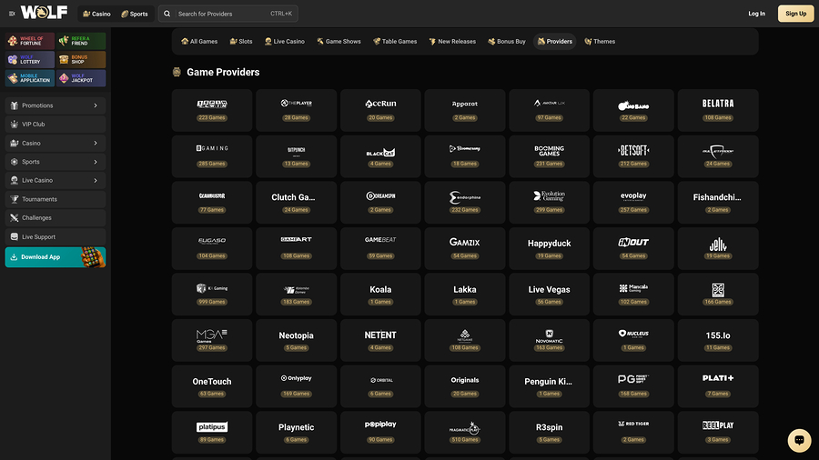Click the Log In link
Viewport: 819px width, 460px height.
click(x=756, y=14)
